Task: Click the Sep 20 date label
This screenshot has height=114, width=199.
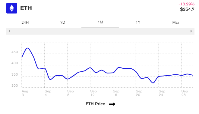Action: click(x=139, y=93)
